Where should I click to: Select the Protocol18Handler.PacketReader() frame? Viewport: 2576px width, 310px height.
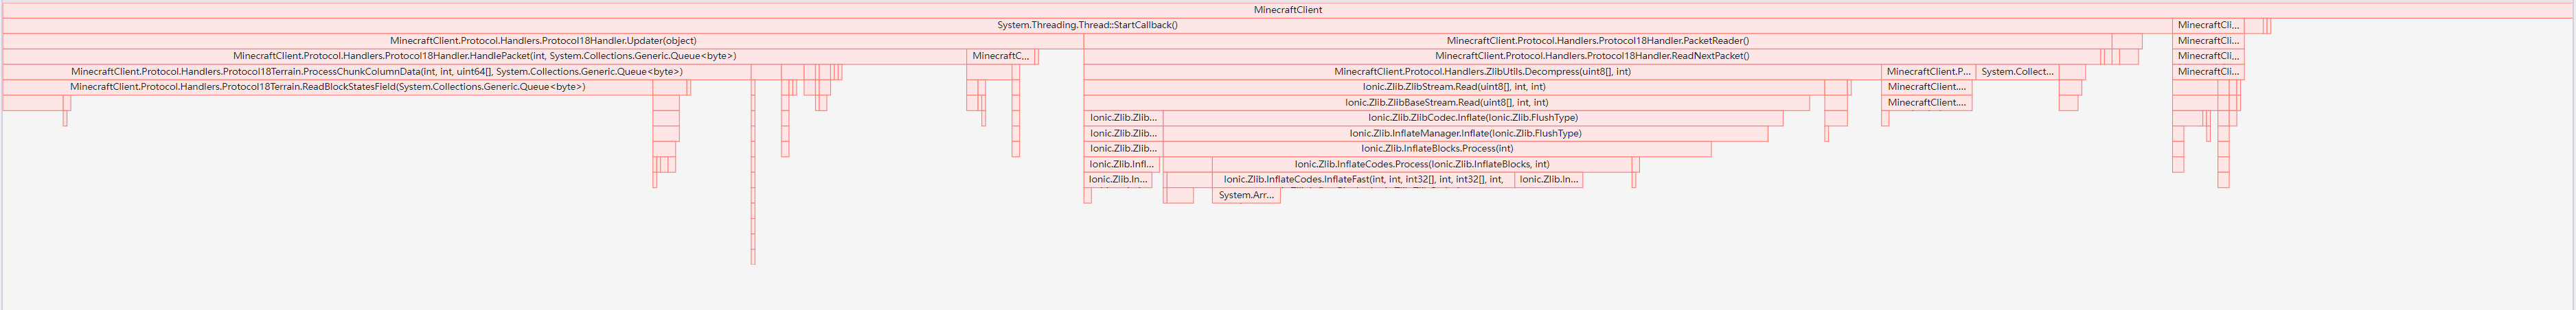pos(1598,41)
